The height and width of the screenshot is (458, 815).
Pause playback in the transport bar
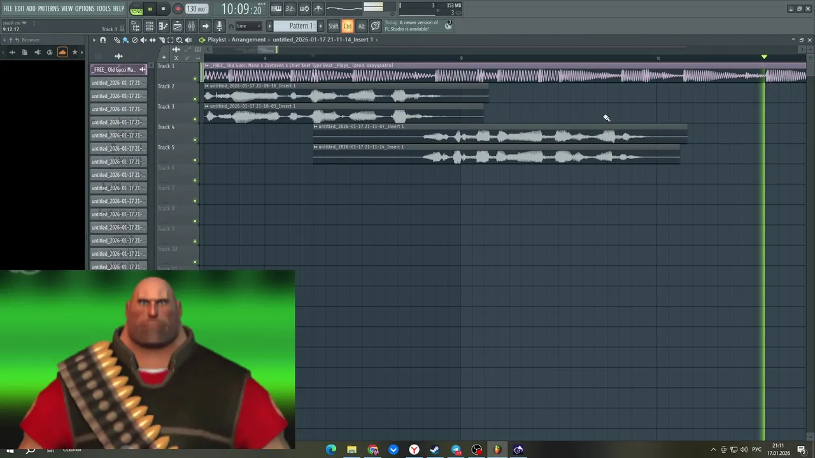pyautogui.click(x=150, y=9)
